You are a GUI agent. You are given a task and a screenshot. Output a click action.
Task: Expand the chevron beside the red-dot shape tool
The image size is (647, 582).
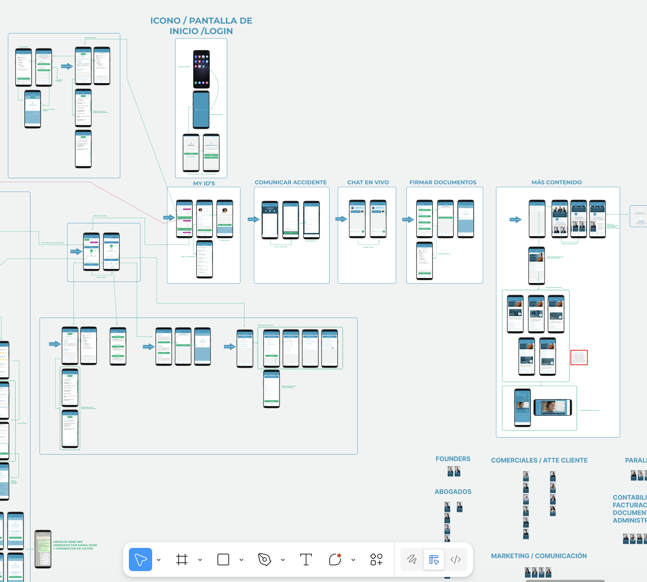click(x=353, y=560)
